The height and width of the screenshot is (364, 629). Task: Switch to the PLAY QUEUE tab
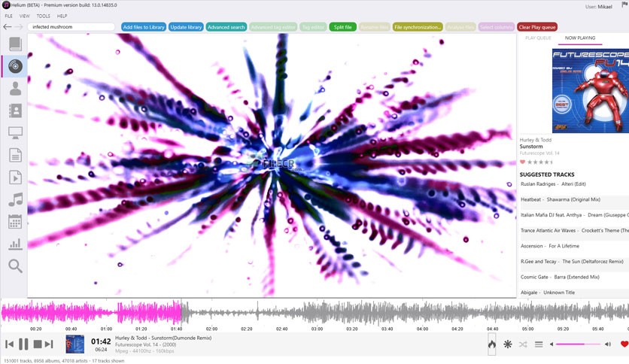click(x=538, y=38)
